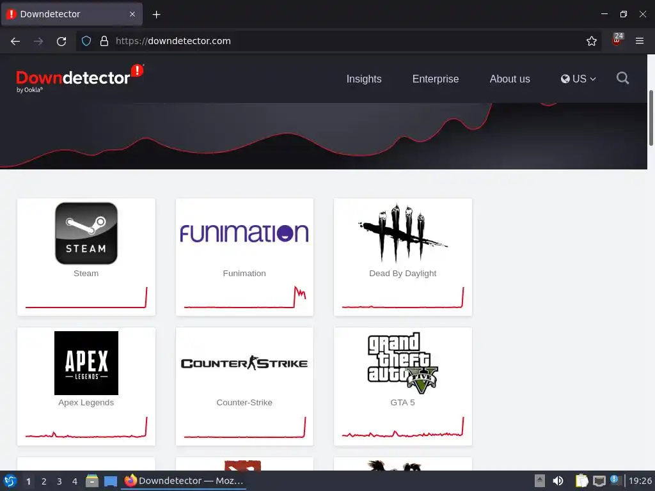Image resolution: width=655 pixels, height=491 pixels.
Task: Click the Steam name label
Action: (86, 274)
